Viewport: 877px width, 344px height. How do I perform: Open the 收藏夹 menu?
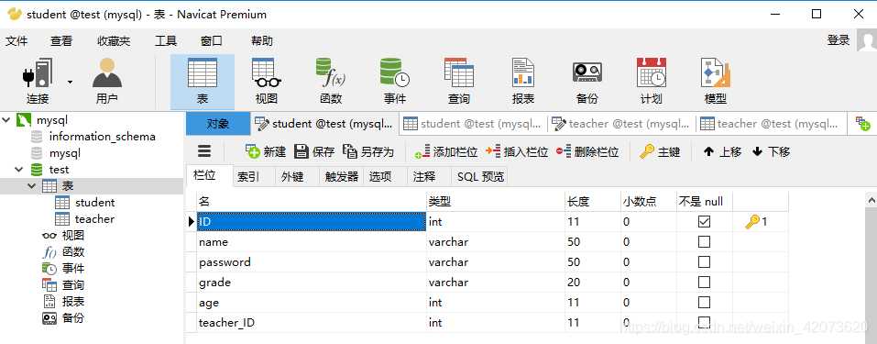114,41
